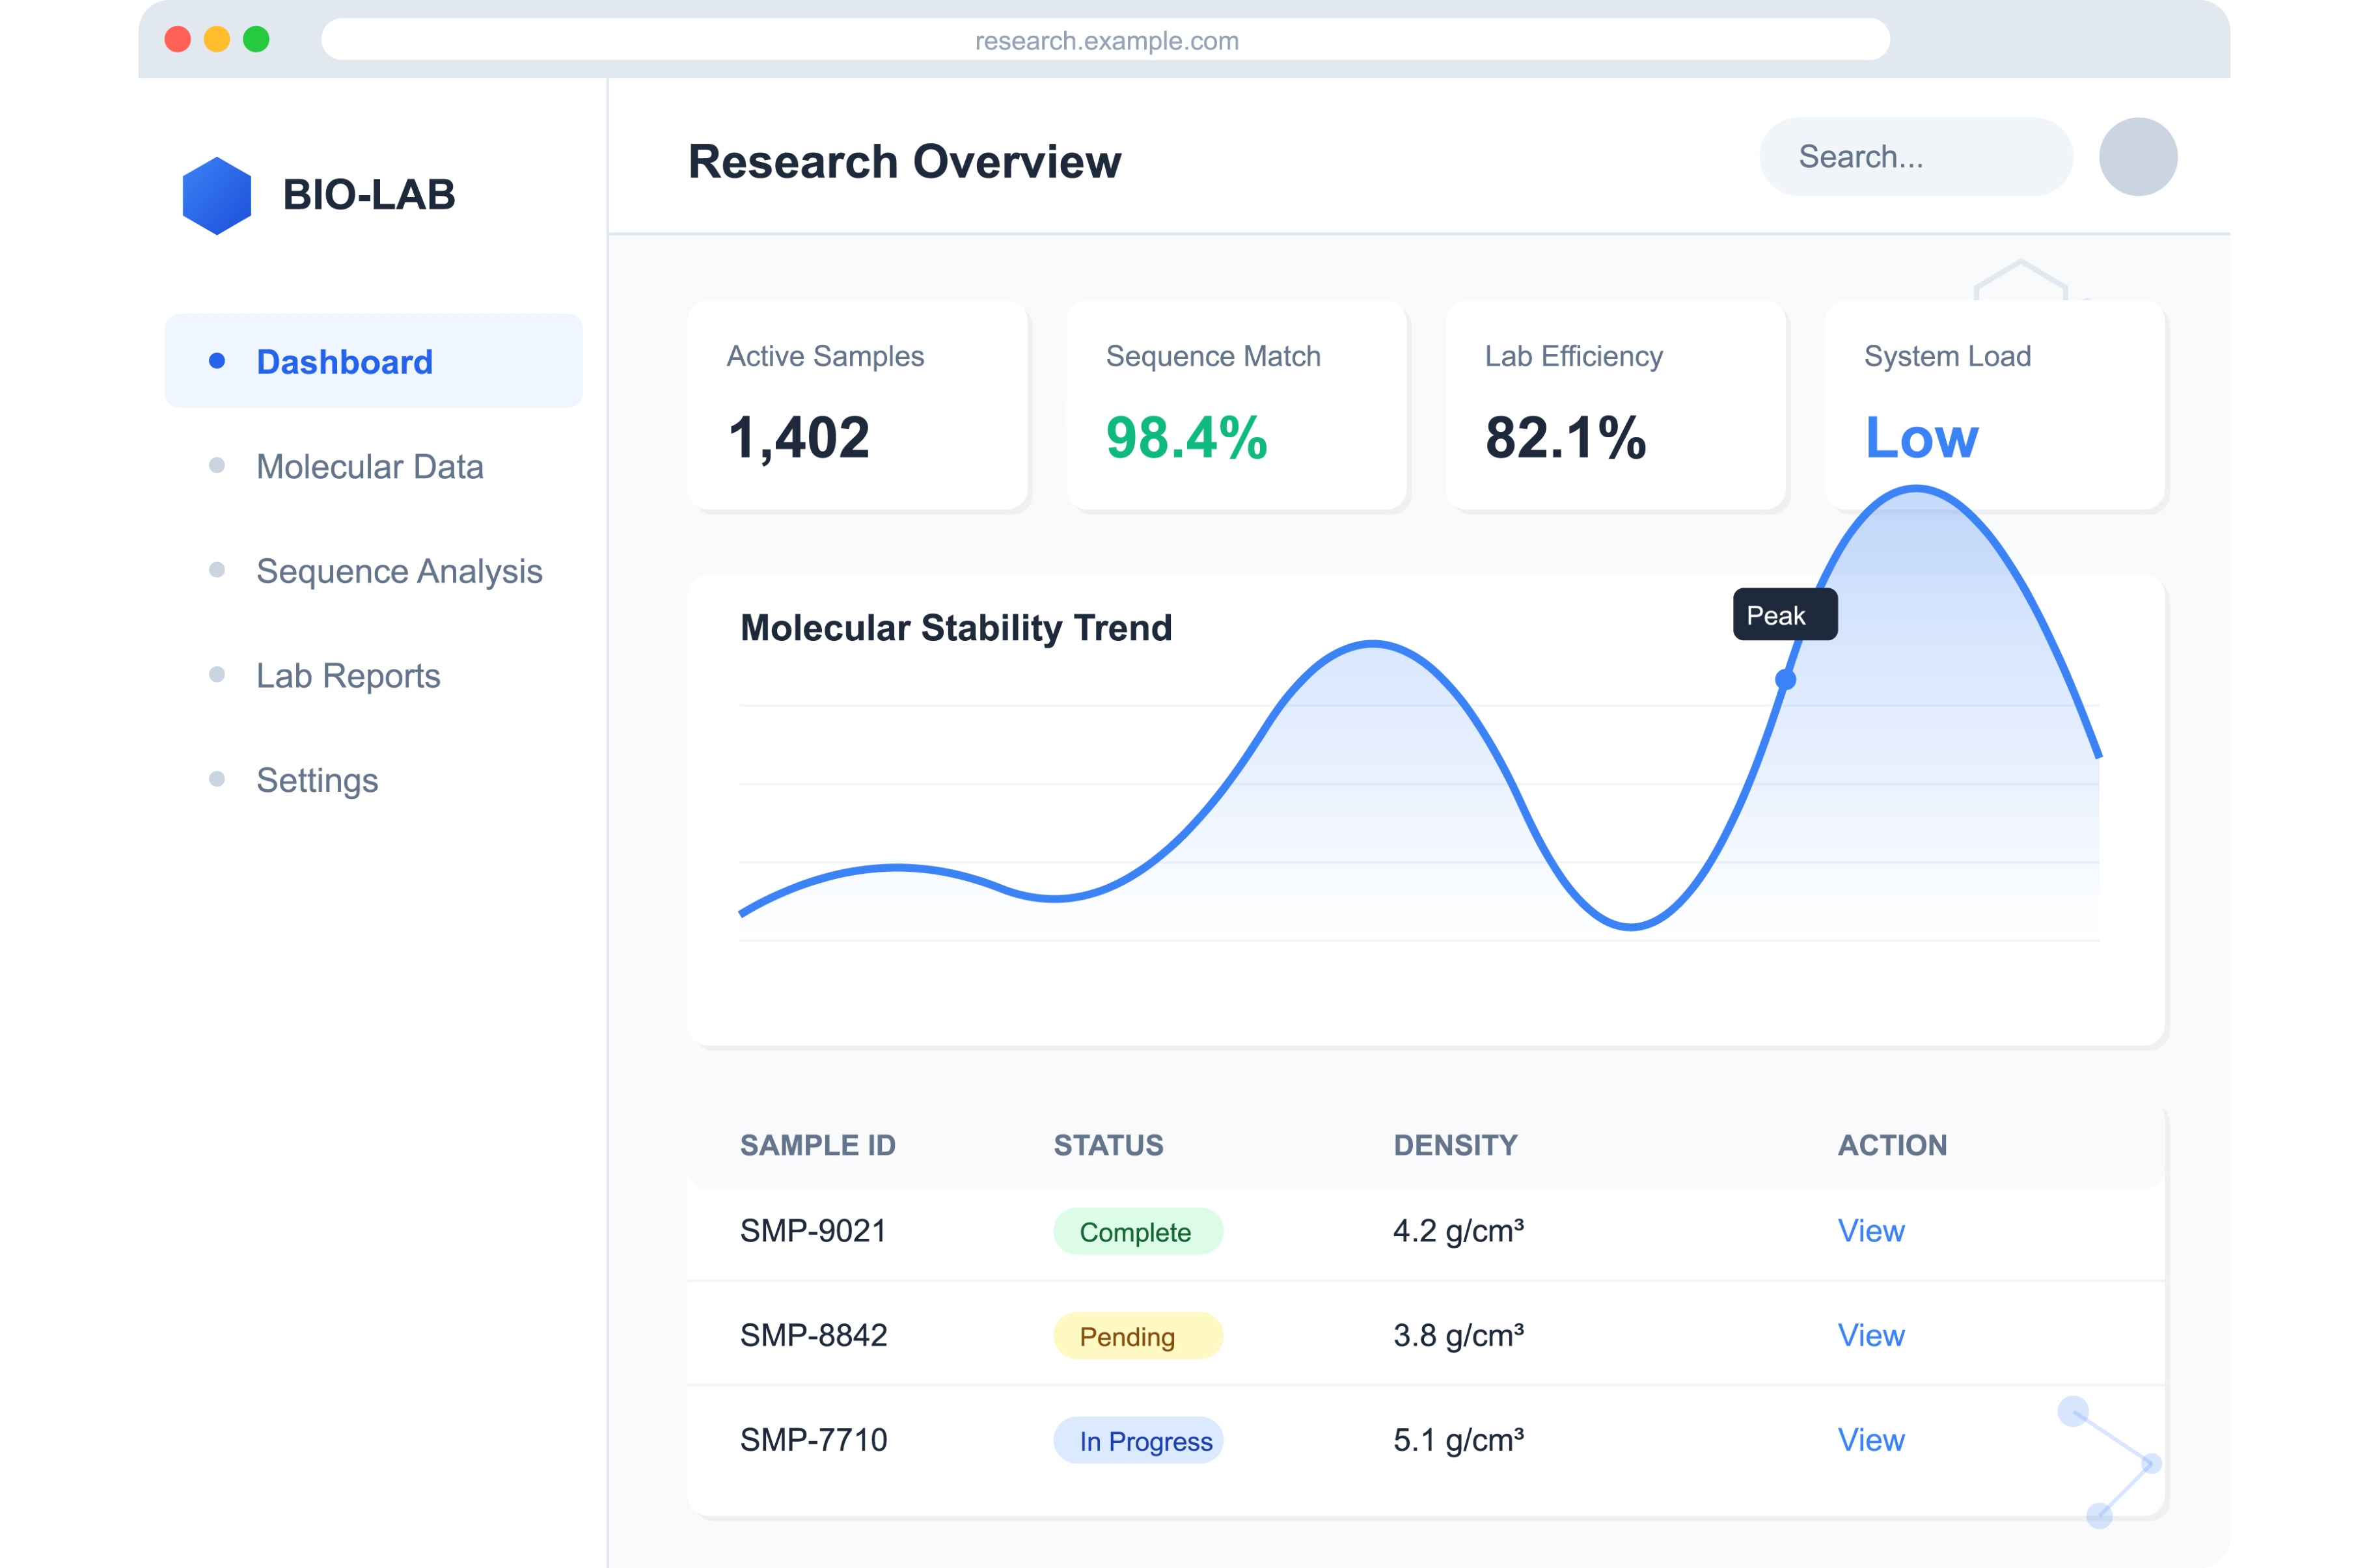Click the Pending status badge
Screen dimensions: 2369x1568
coord(1136,1336)
